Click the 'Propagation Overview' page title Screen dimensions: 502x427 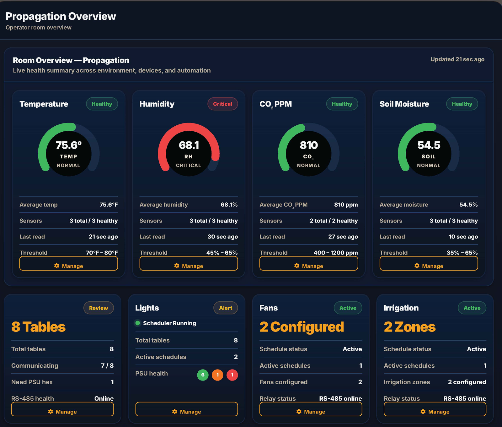[x=61, y=16]
